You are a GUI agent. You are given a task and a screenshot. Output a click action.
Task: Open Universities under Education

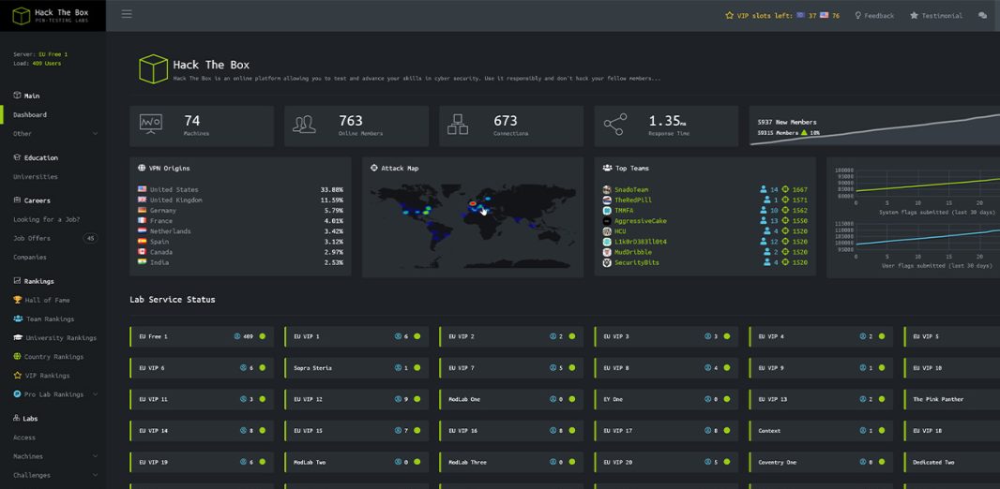click(35, 177)
